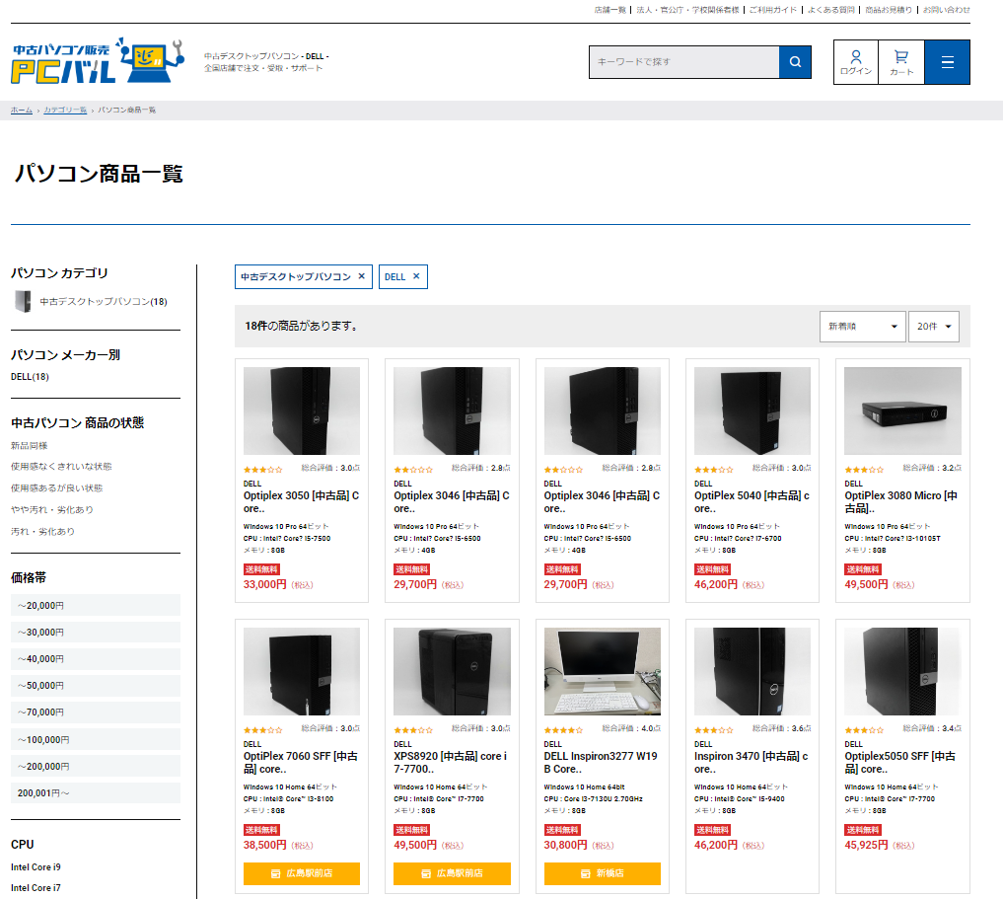Click the XPS8920 [中古品] core i7 title
Viewport: 1003px width, 899px height.
tap(451, 763)
